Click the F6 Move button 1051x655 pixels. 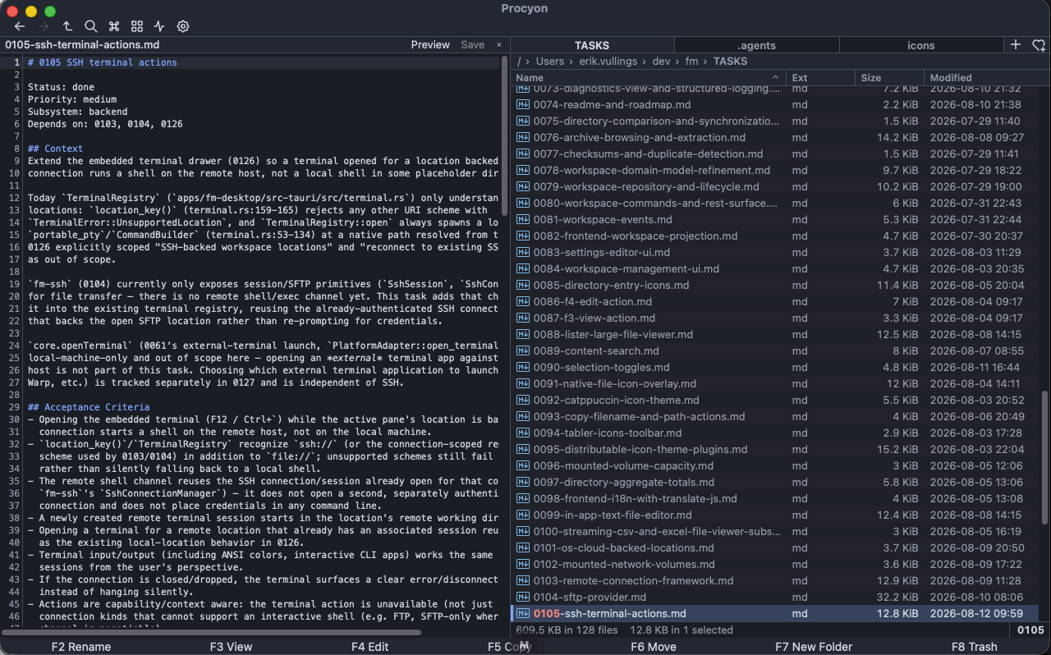click(654, 647)
